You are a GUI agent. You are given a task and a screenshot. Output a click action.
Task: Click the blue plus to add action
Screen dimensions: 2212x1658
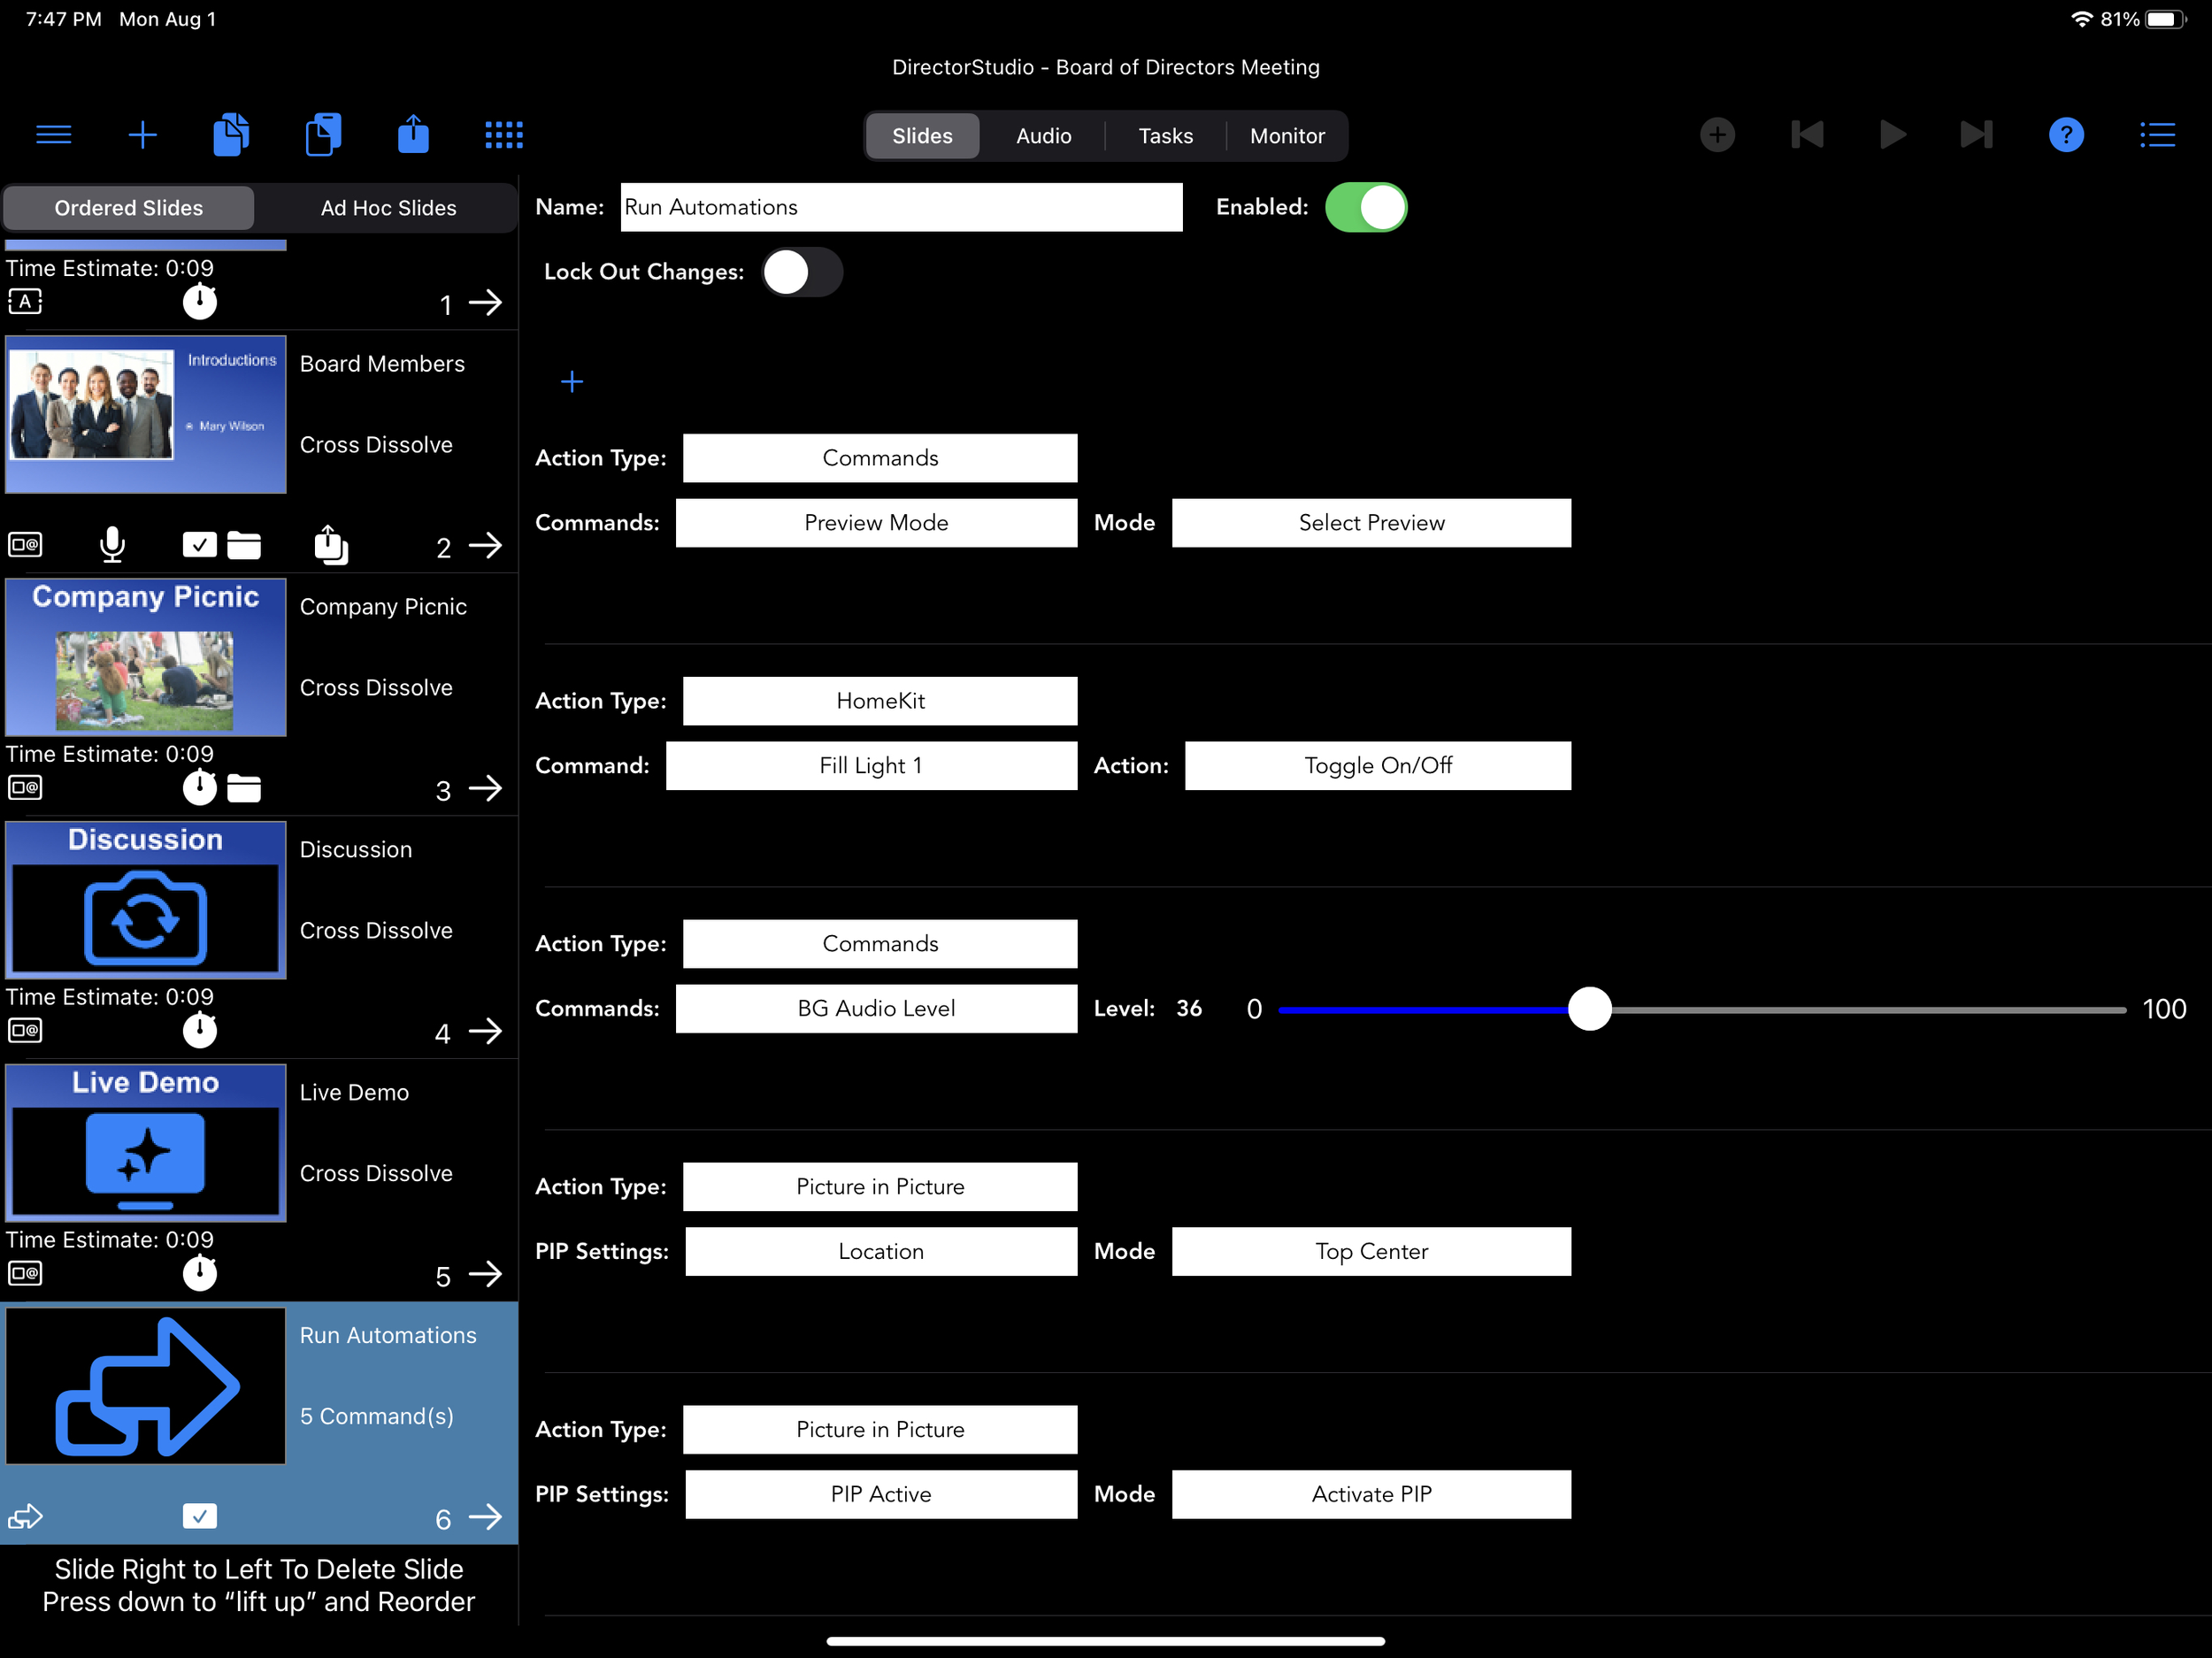coord(572,382)
